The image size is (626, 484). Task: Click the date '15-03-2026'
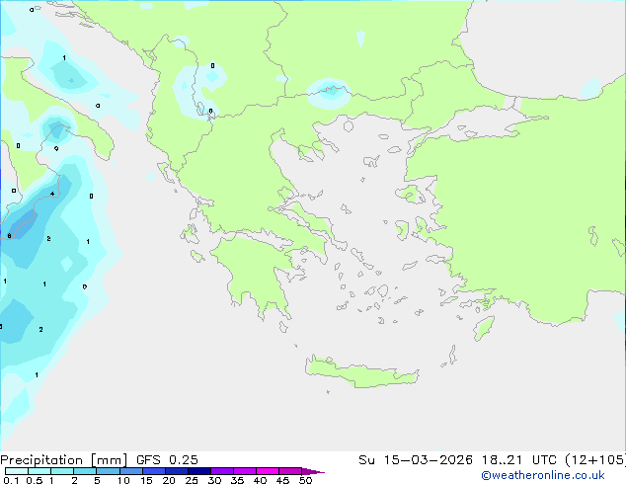point(428,460)
